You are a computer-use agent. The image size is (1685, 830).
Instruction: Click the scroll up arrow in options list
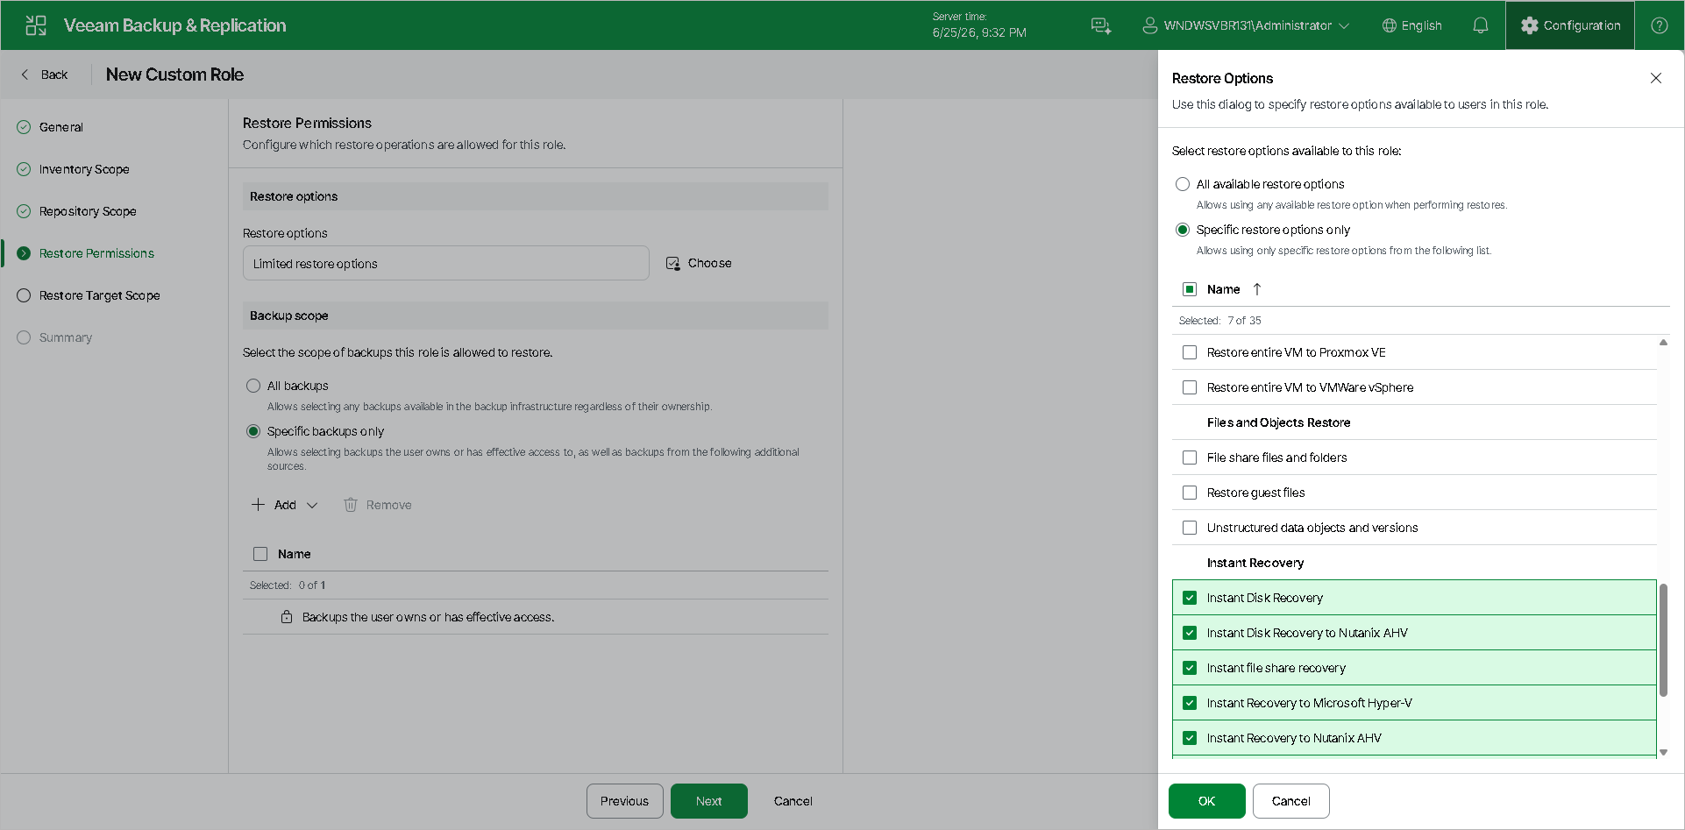coord(1663,343)
